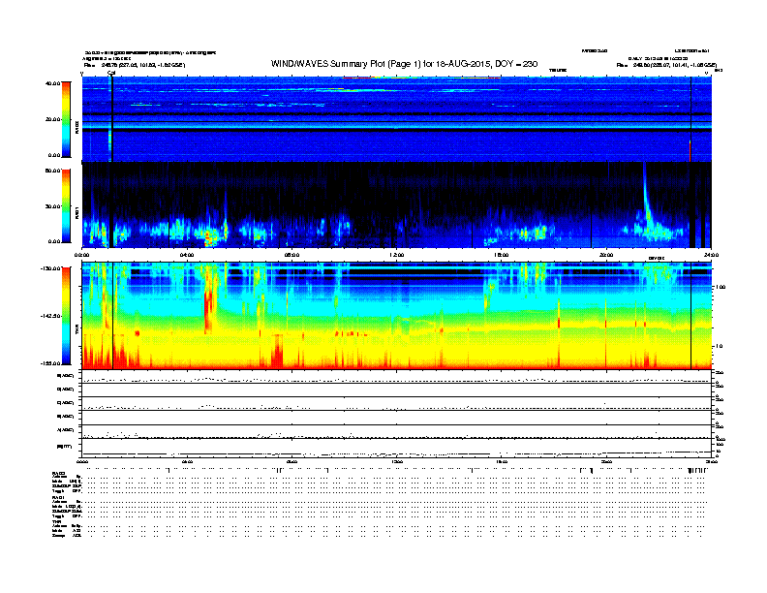The height and width of the screenshot is (593, 767).
Task: Click the 04:00 tick label below RAD1 panel
Action: point(187,255)
